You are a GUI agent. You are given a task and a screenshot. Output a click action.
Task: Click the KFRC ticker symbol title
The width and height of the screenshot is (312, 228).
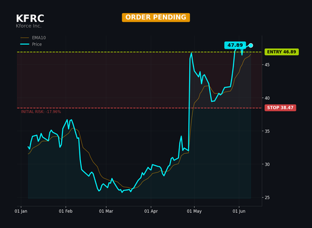tap(30, 18)
